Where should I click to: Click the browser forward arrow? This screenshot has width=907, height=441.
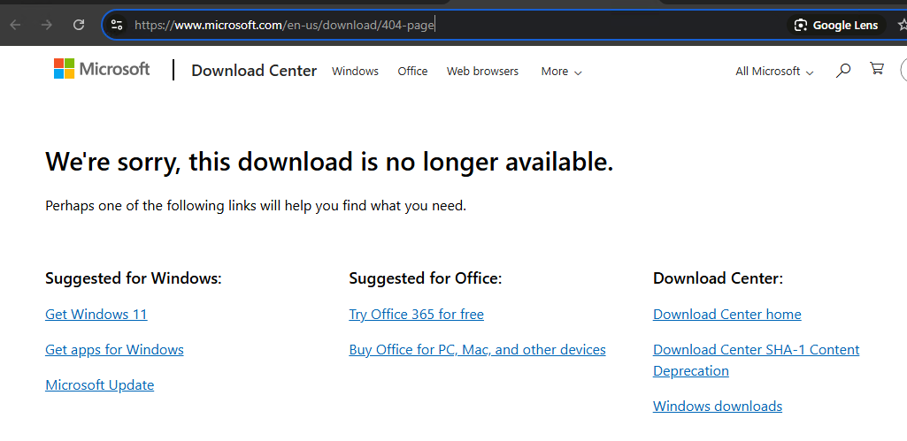click(x=47, y=25)
